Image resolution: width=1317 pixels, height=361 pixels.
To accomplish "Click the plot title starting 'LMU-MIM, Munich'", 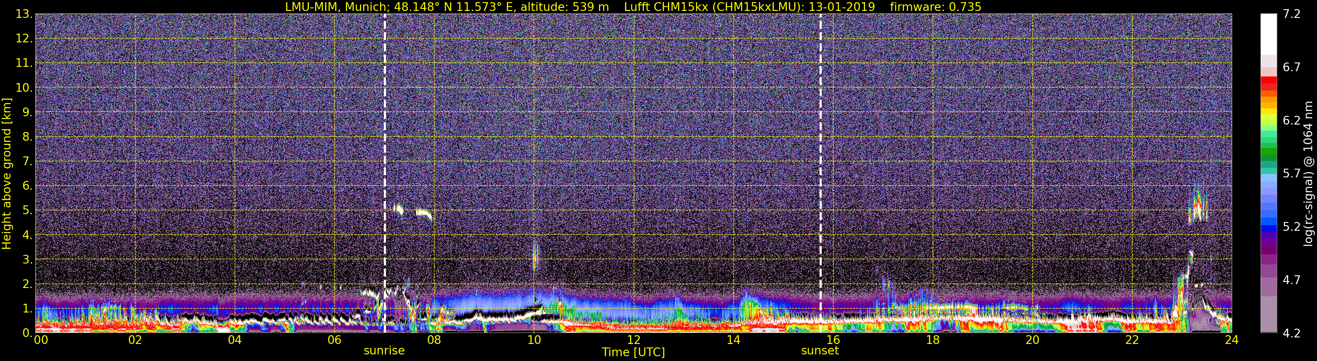I will (x=633, y=7).
